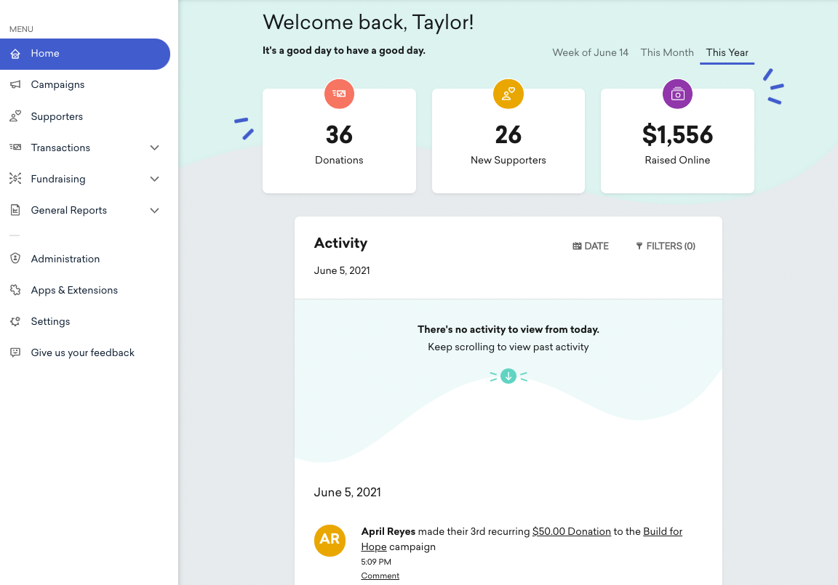Click the Settings gear icon

(x=15, y=321)
